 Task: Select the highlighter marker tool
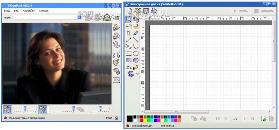pyautogui.click(x=136, y=33)
